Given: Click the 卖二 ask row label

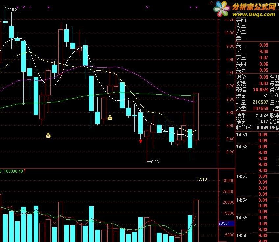Looking at the screenshot, I should click(x=241, y=32).
